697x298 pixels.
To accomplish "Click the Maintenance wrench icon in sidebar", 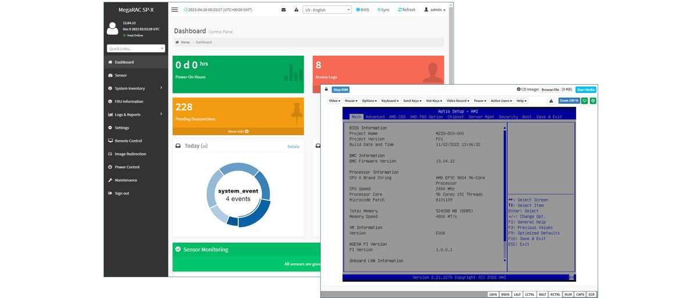I will click(x=110, y=180).
